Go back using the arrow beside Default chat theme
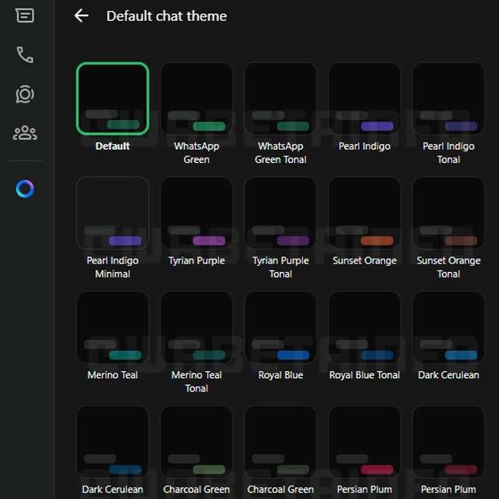 (x=81, y=16)
